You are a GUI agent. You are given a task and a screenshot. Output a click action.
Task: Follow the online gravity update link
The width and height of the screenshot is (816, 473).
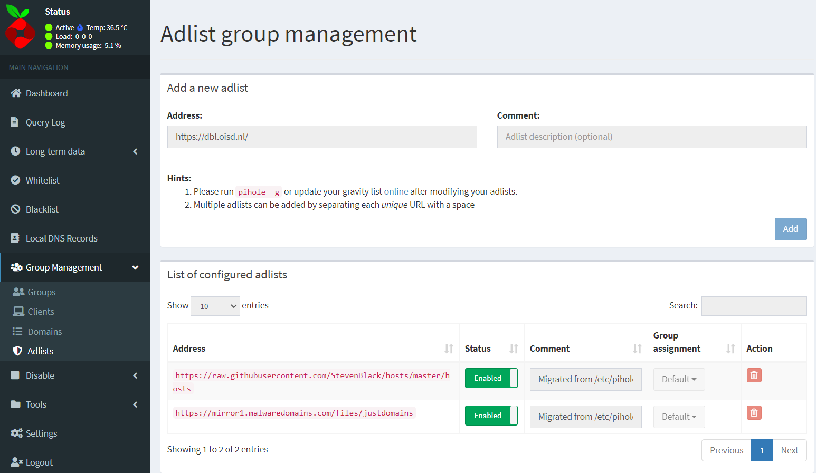tap(396, 191)
